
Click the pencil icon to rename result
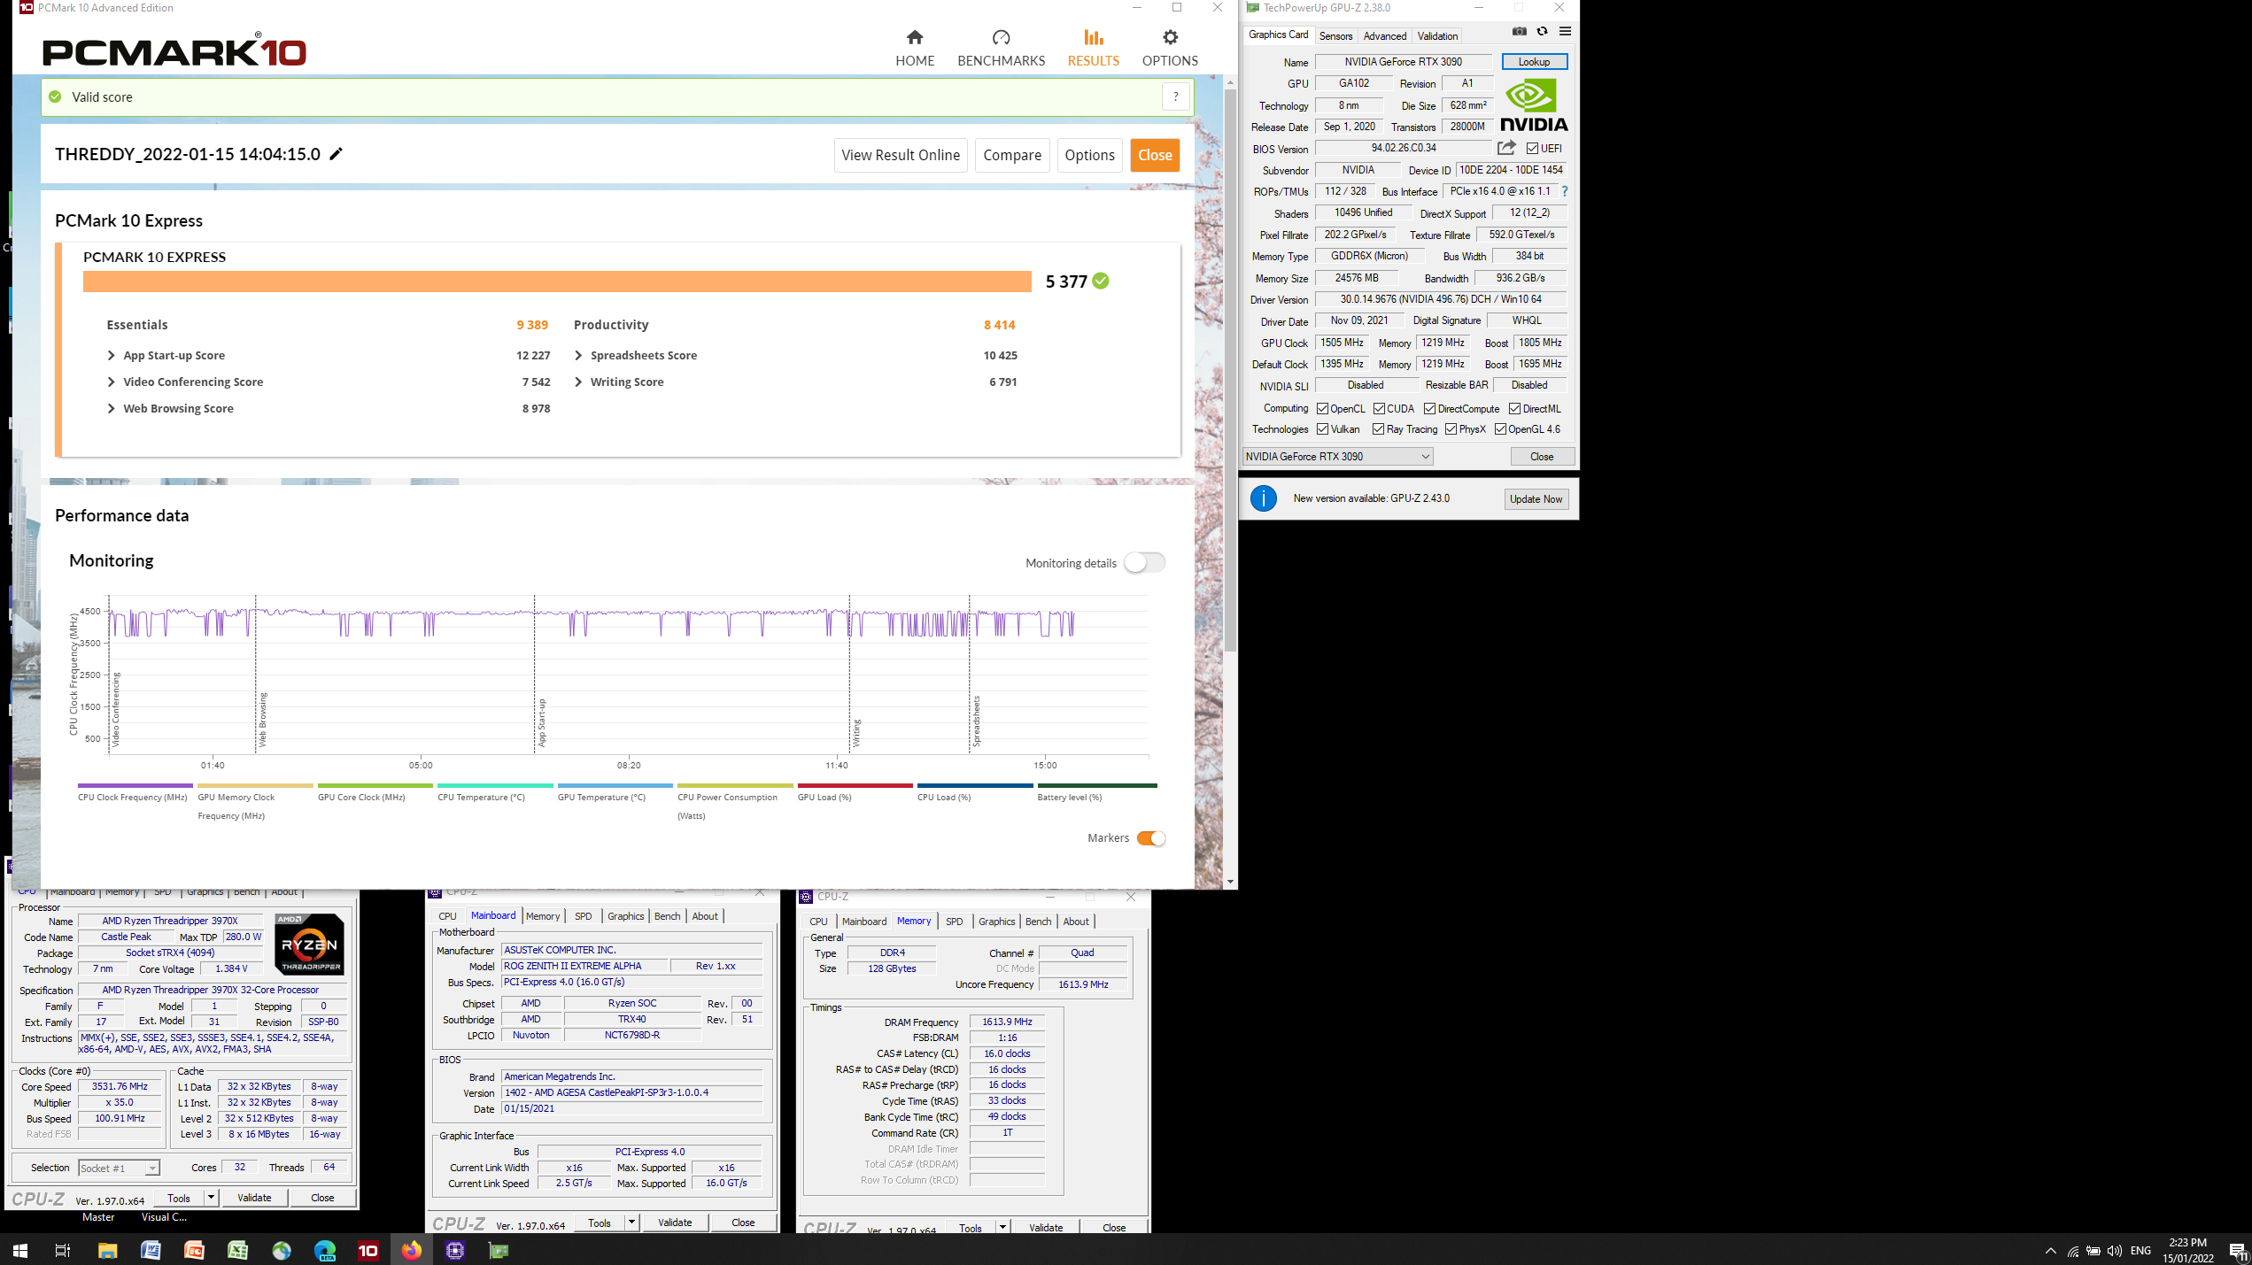(x=336, y=154)
